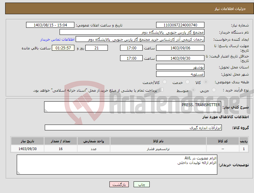Click the goods group field ابزارآلات اندازه گیری
The height and width of the screenshot is (193, 254).
133,128
